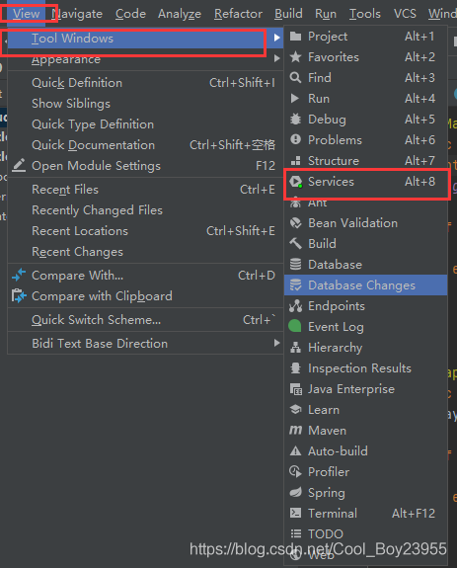Click the Maven m icon
The height and width of the screenshot is (568, 457).
tap(296, 431)
